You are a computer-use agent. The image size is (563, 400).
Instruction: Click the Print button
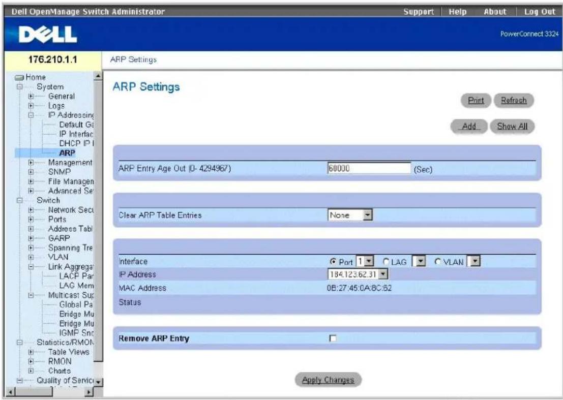point(476,101)
